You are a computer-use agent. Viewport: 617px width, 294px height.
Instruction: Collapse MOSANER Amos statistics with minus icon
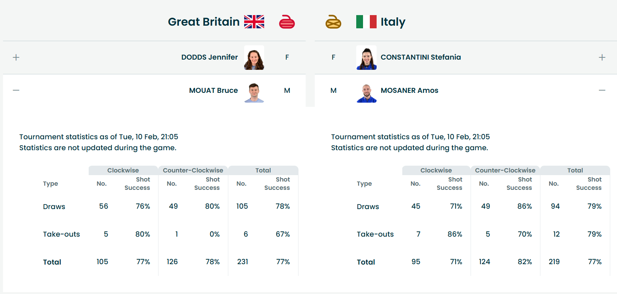(602, 90)
